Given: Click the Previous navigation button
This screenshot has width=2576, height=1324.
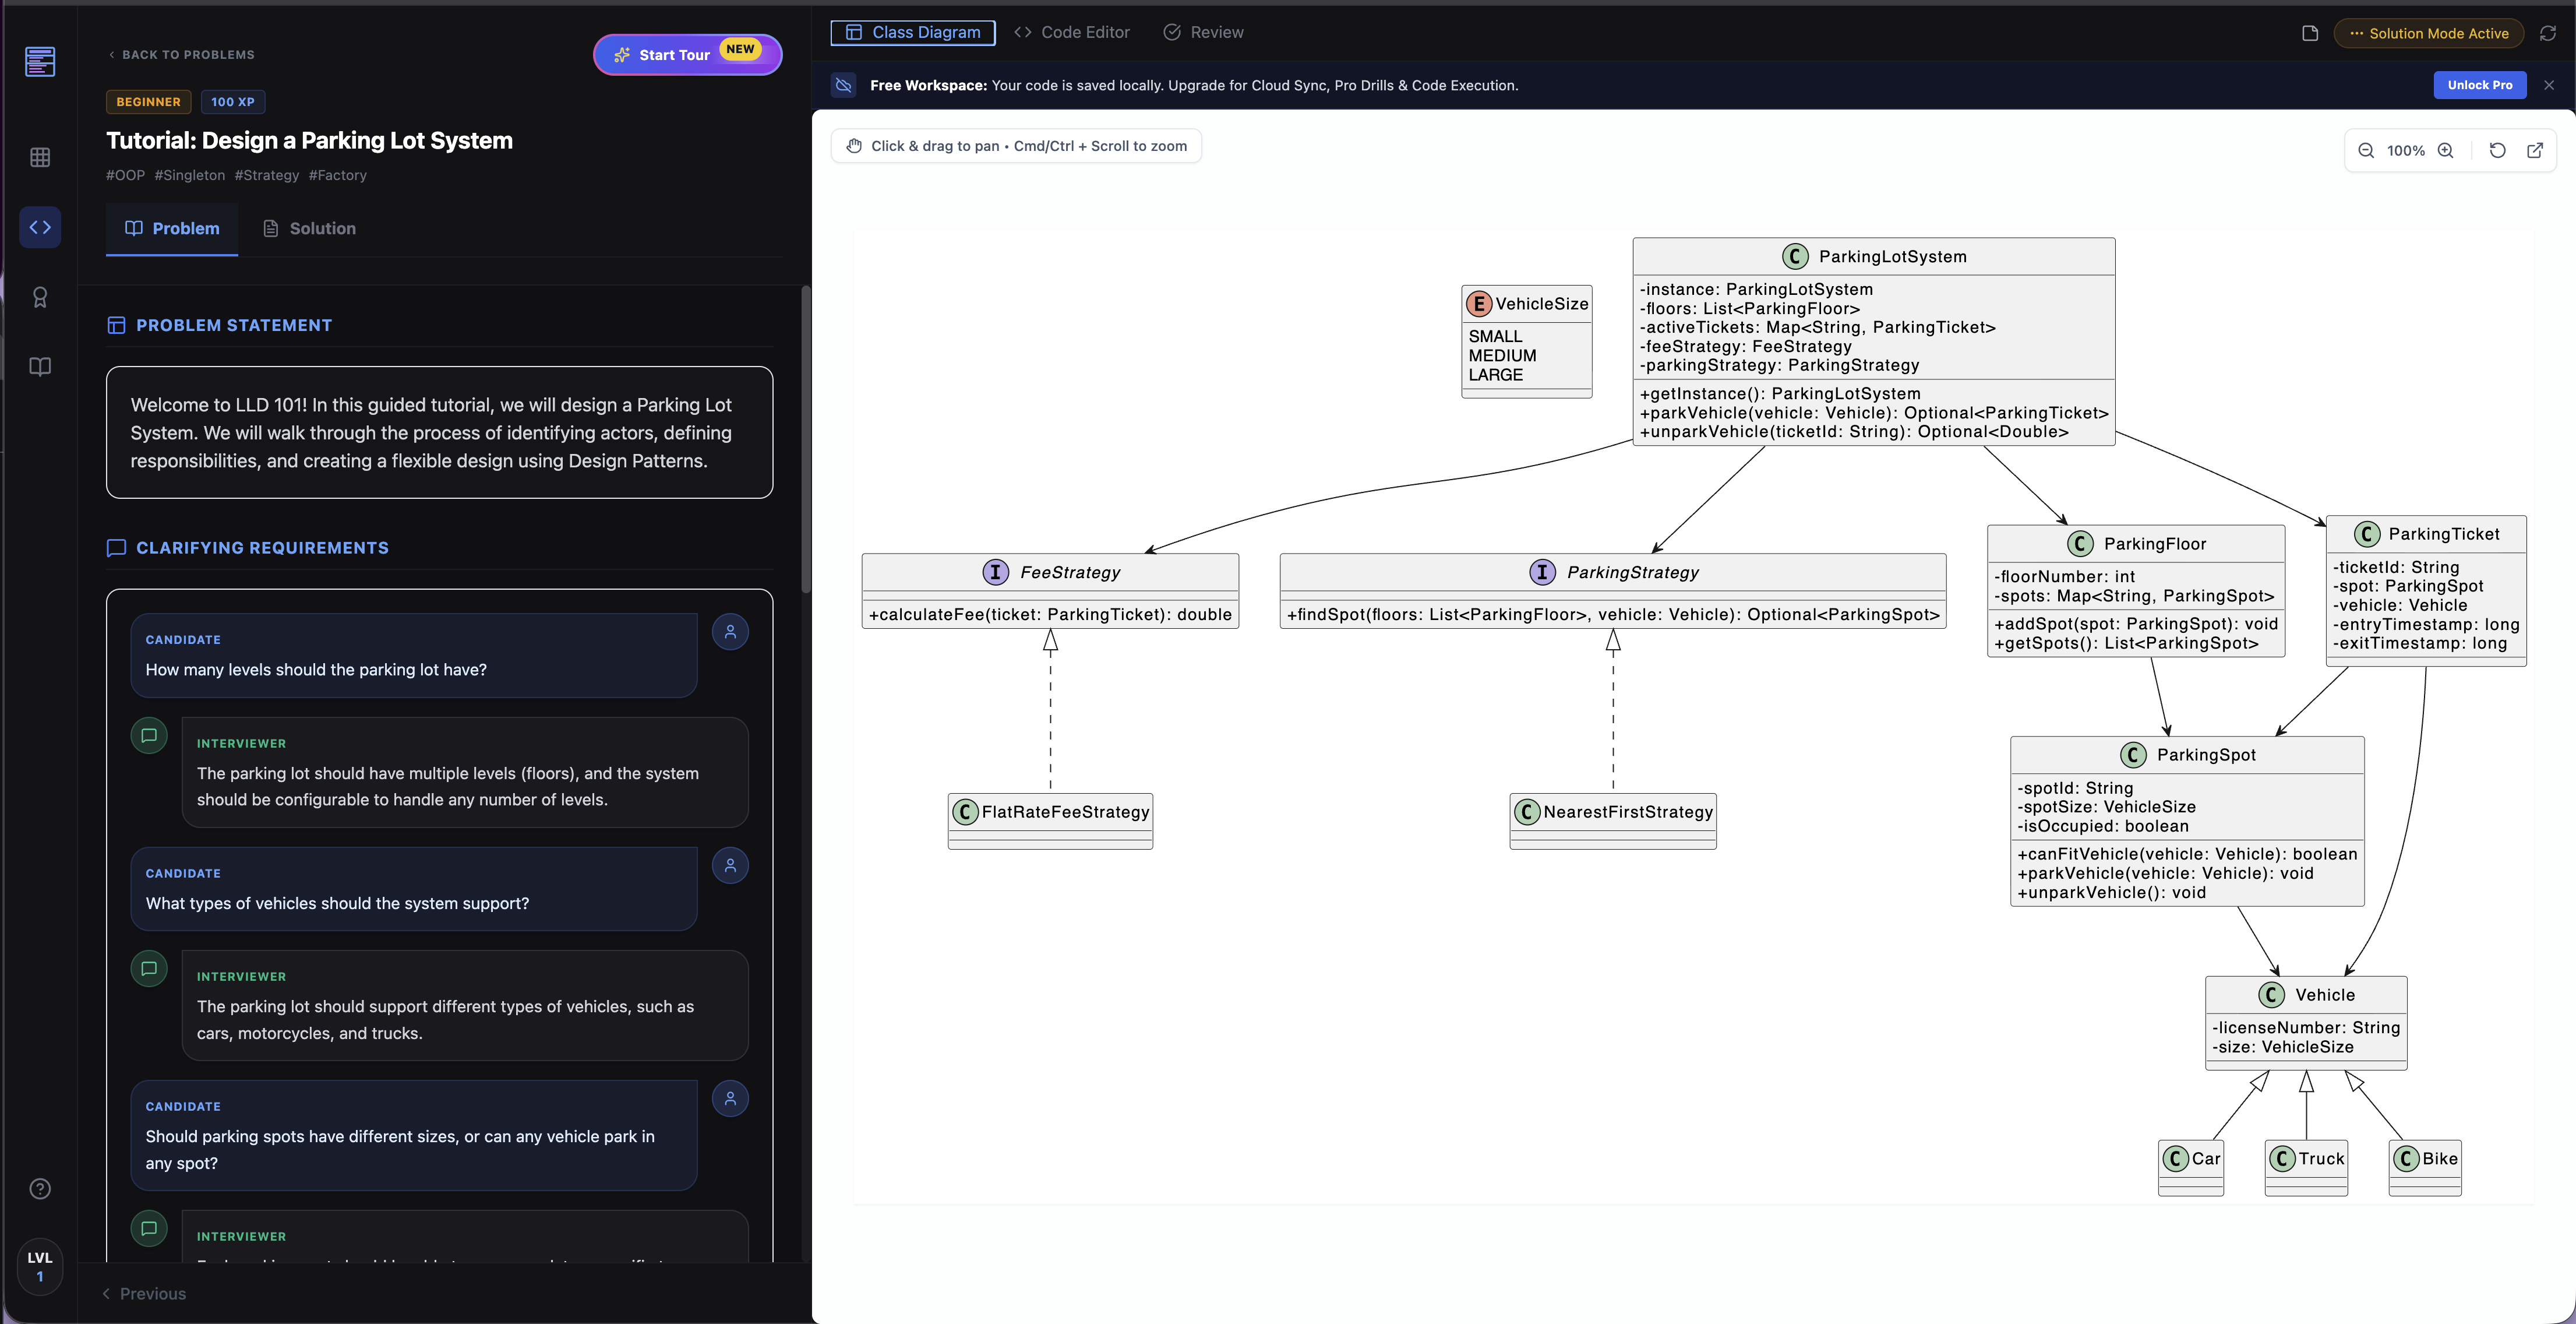Looking at the screenshot, I should pos(144,1293).
